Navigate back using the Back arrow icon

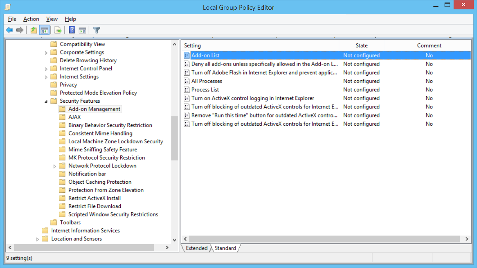(9, 30)
